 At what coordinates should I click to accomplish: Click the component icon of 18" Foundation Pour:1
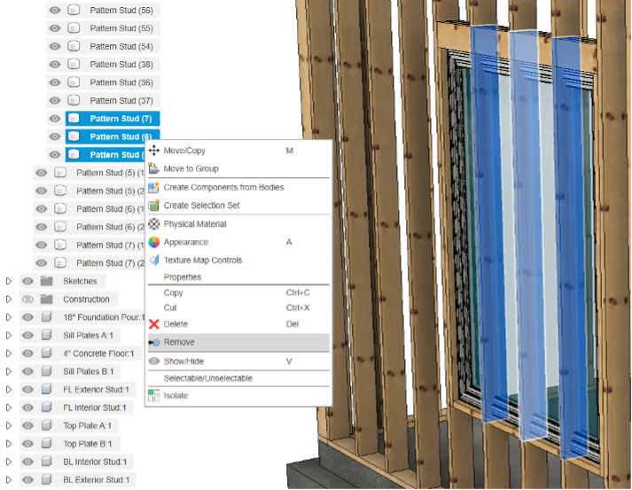[x=47, y=317]
